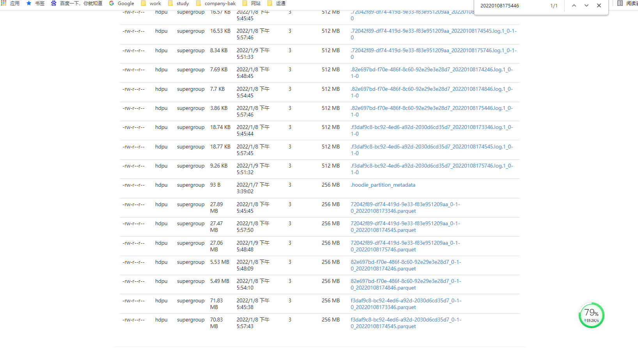Open 72042f89 parquet file 20220108175746
Image resolution: width=638 pixels, height=348 pixels.
pyautogui.click(x=405, y=246)
